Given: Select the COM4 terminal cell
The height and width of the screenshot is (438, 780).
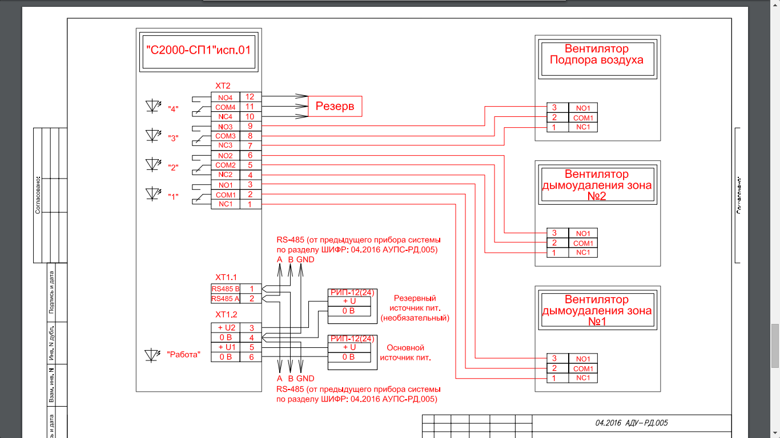Looking at the screenshot, I should (226, 107).
